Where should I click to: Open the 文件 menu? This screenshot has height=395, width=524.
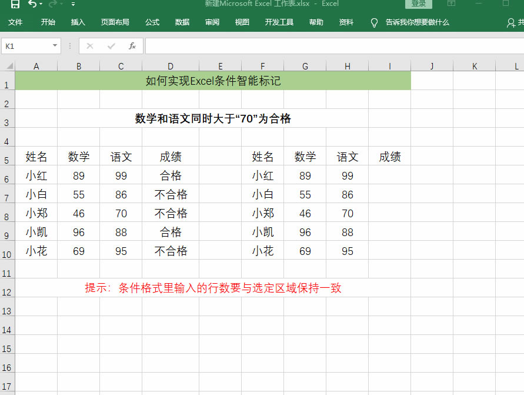click(x=15, y=22)
